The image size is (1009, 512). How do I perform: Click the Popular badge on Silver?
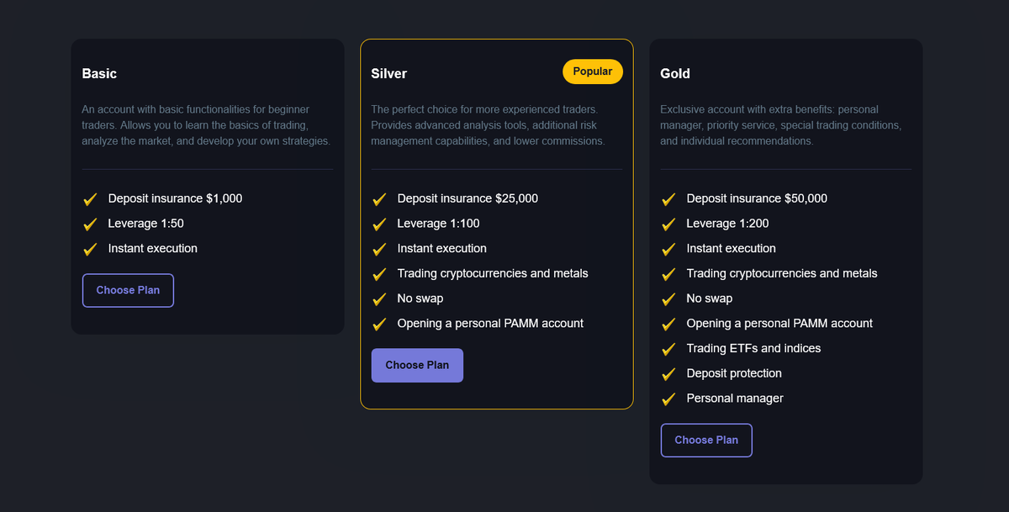pyautogui.click(x=593, y=71)
